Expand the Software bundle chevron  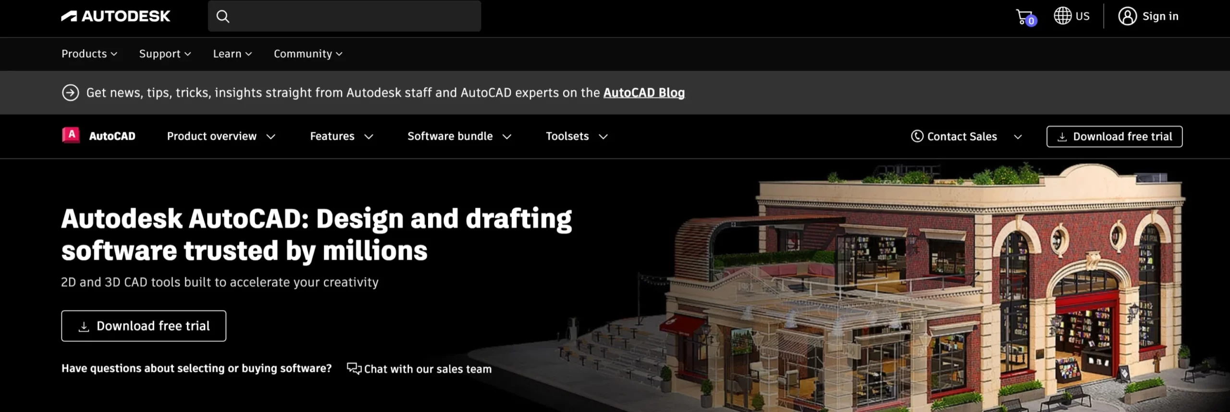click(x=507, y=137)
